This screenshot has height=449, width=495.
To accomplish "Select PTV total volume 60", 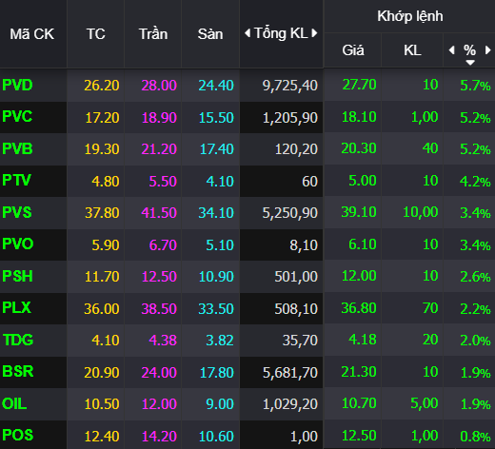I will 309,182.
